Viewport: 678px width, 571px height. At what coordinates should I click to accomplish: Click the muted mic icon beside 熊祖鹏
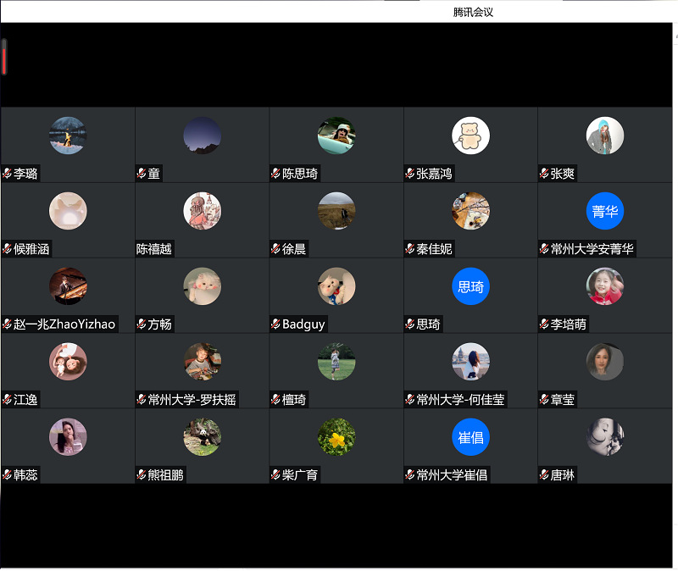pyautogui.click(x=142, y=475)
